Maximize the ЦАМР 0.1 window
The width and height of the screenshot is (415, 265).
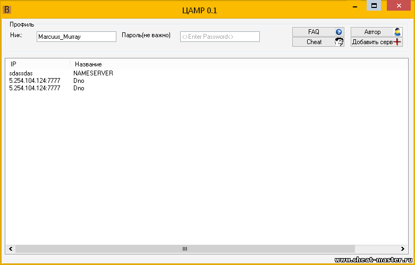pos(374,6)
